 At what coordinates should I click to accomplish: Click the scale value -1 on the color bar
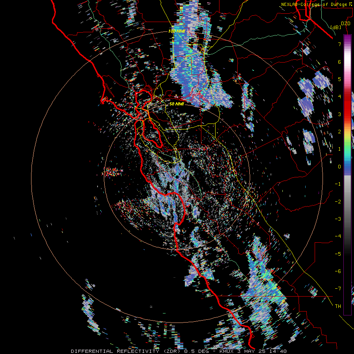click(x=338, y=184)
